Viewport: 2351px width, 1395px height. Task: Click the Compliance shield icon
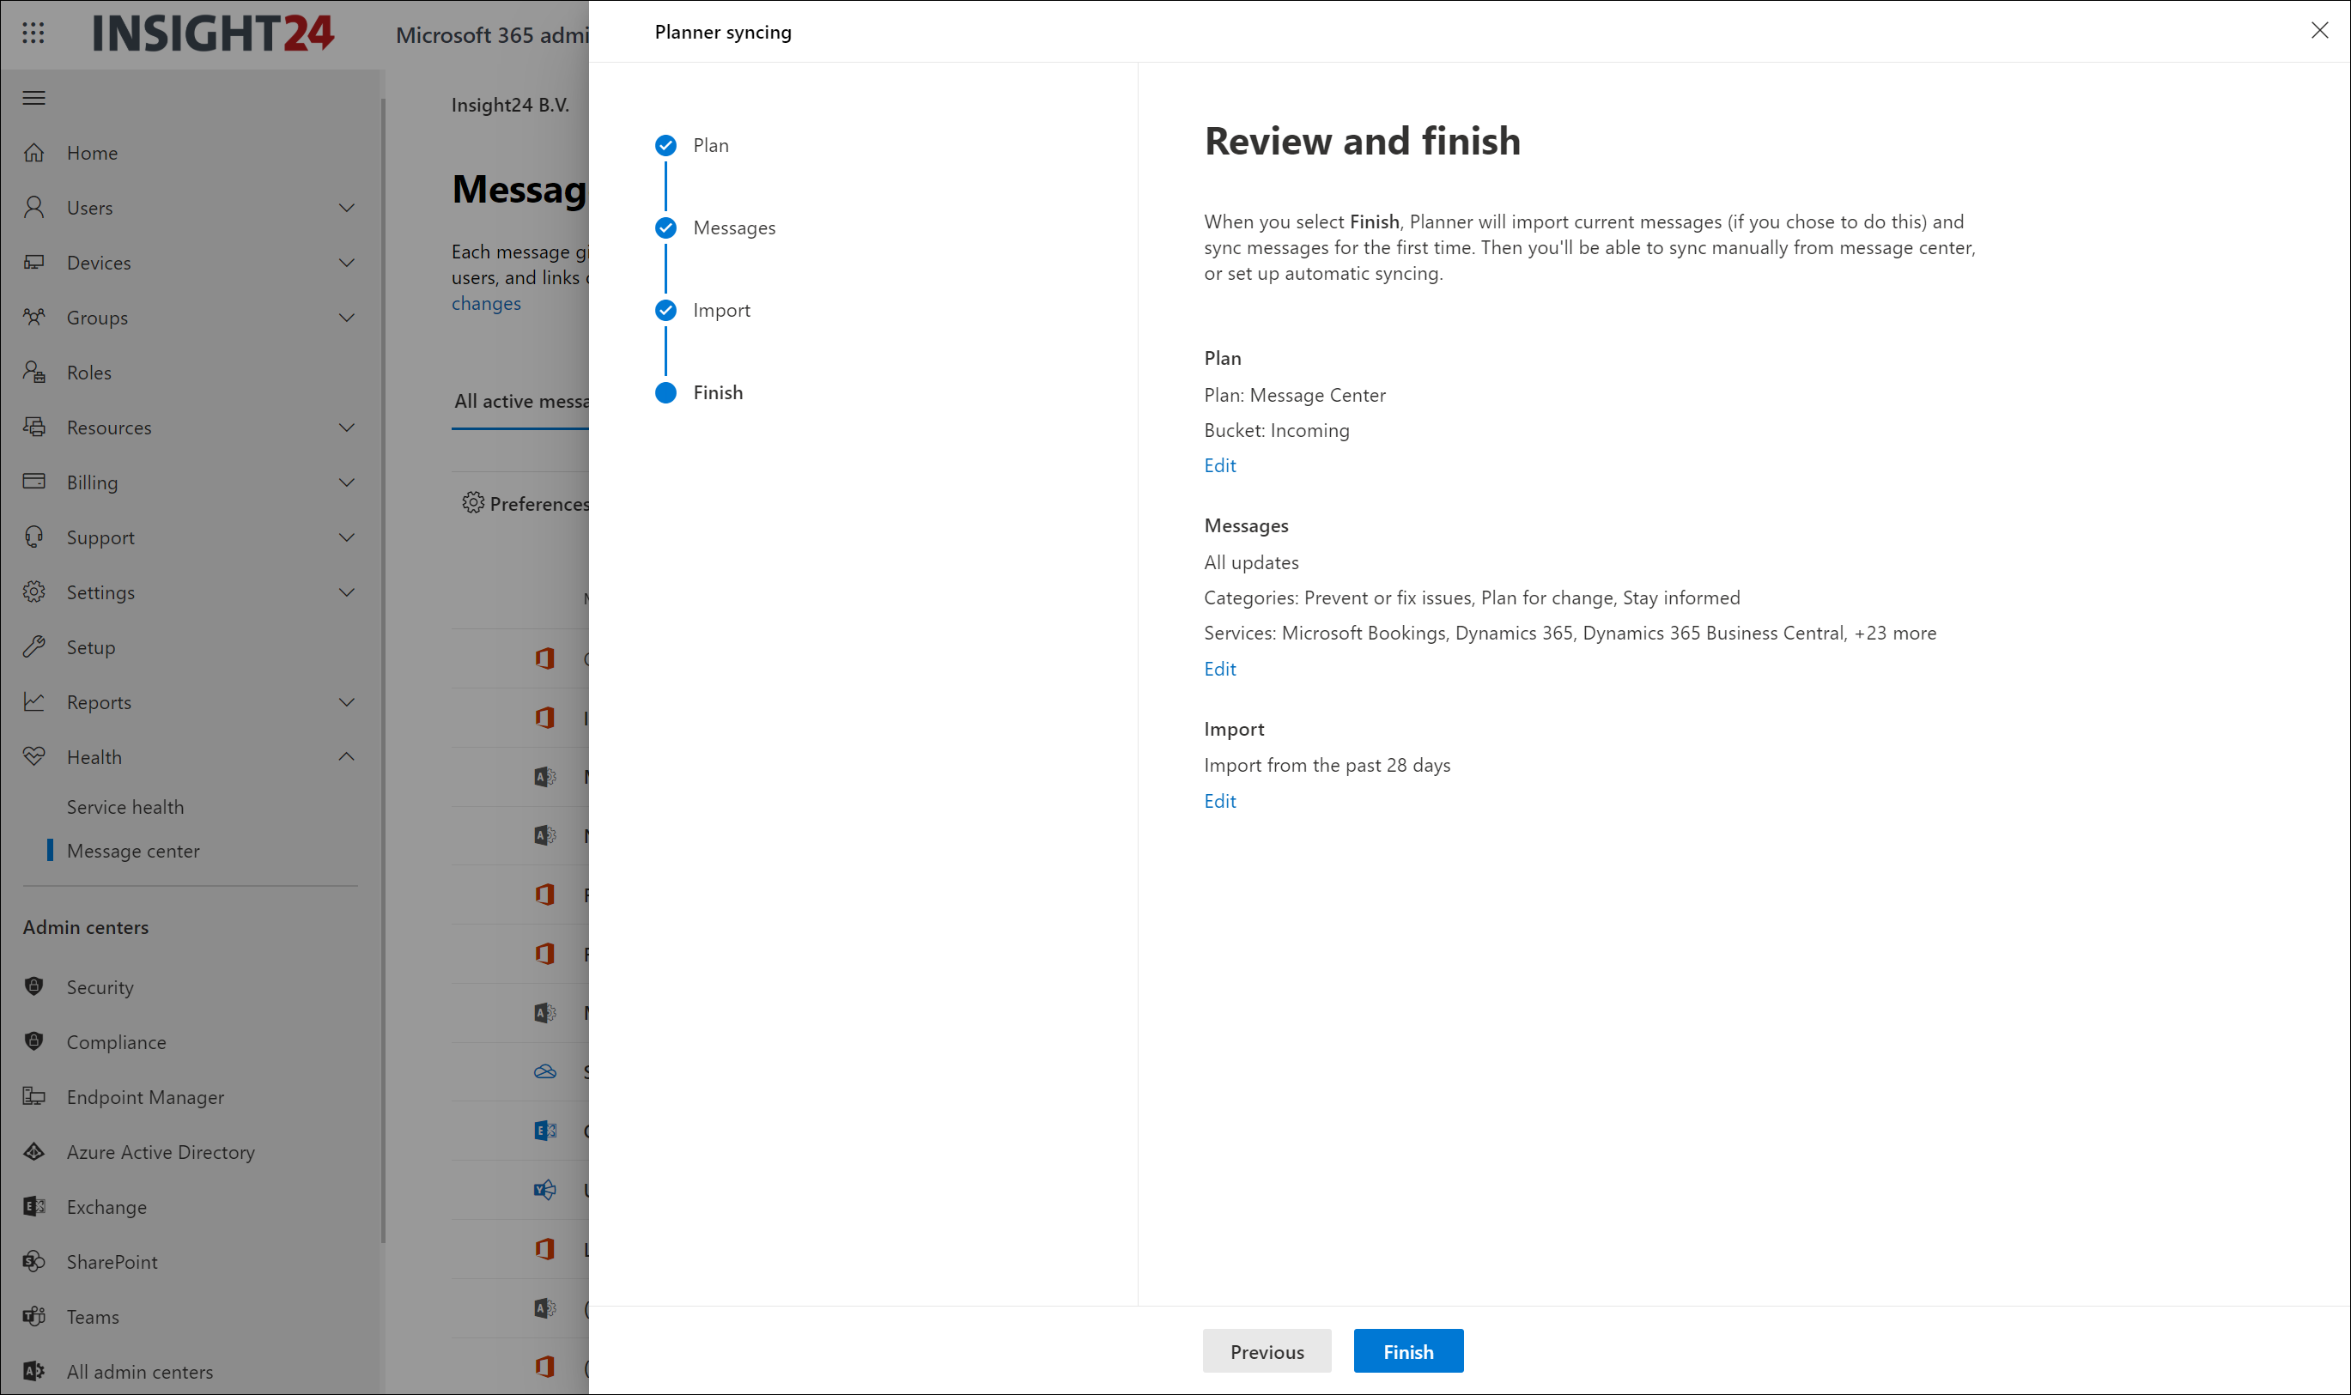coord(33,1041)
